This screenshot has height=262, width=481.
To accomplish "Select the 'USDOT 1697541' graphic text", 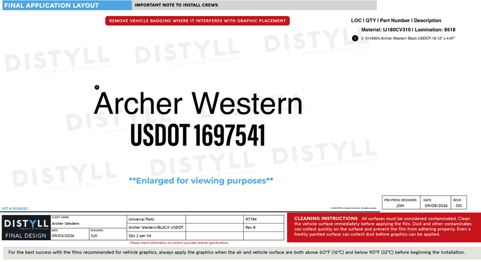I will pos(198,135).
